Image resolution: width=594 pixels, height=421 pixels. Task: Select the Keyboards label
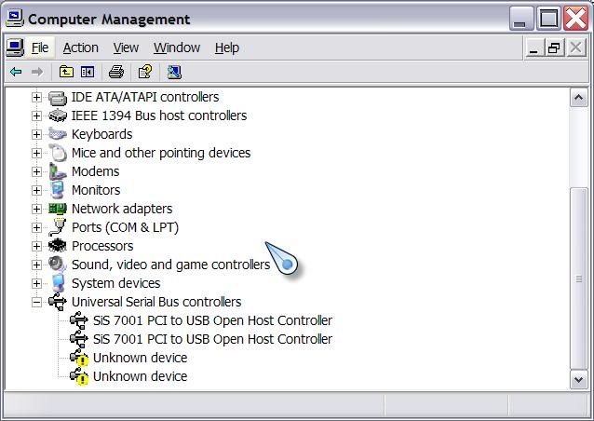[101, 134]
